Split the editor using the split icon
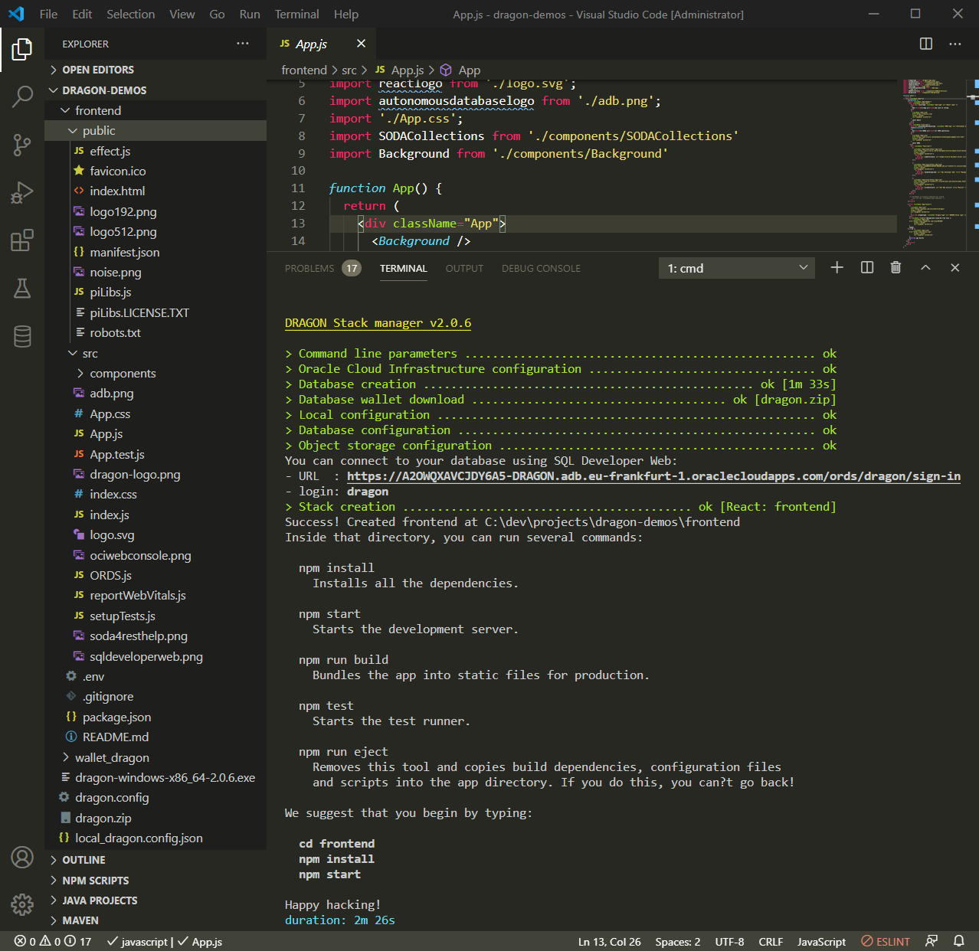The width and height of the screenshot is (979, 951). pyautogui.click(x=925, y=44)
